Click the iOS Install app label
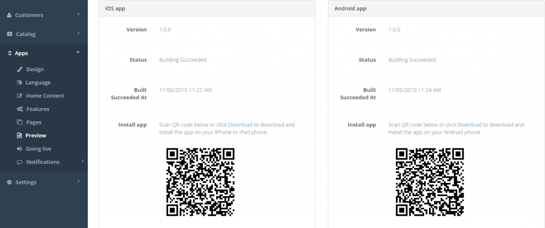This screenshot has width=545, height=228. [133, 125]
